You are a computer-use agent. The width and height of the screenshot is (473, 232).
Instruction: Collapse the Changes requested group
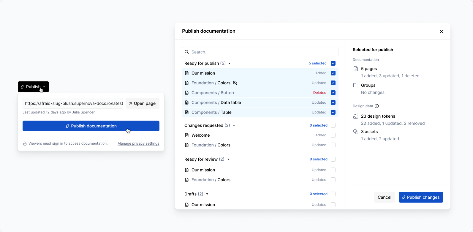[x=234, y=125]
